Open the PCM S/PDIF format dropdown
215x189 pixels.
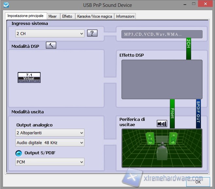point(50,162)
